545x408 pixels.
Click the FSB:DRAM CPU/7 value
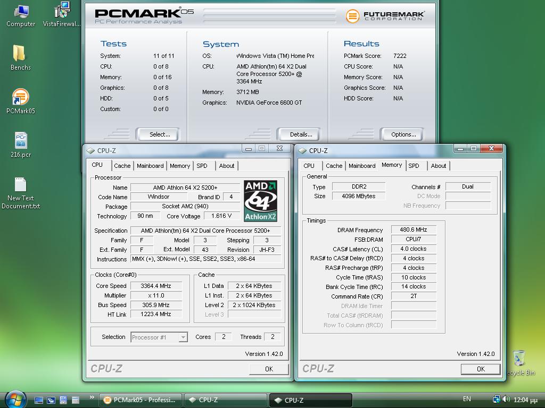[x=413, y=240]
